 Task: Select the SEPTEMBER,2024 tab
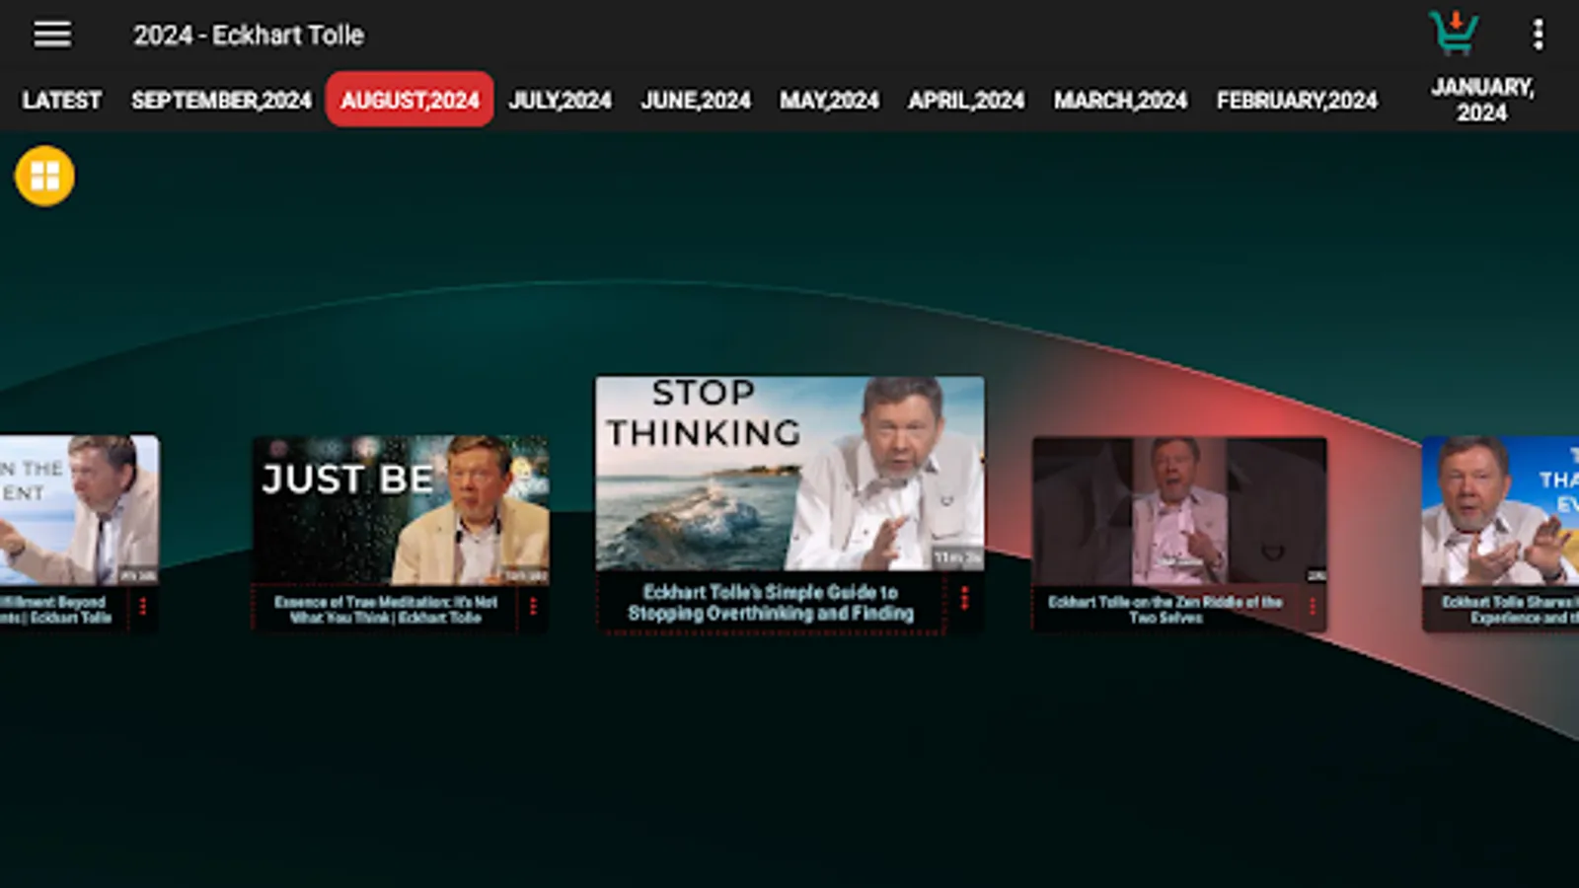221,101
